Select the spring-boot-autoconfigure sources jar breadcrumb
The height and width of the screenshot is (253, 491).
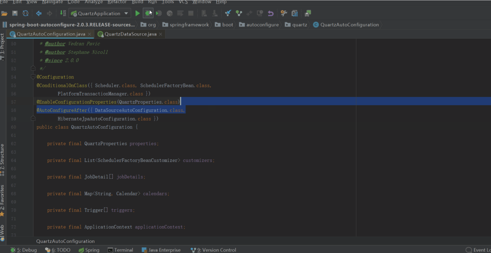(69, 25)
